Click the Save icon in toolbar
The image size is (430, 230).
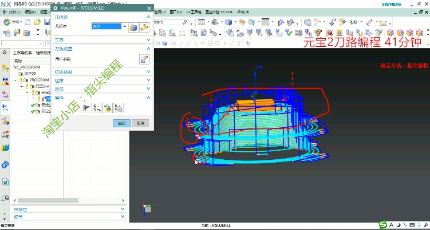48,22
